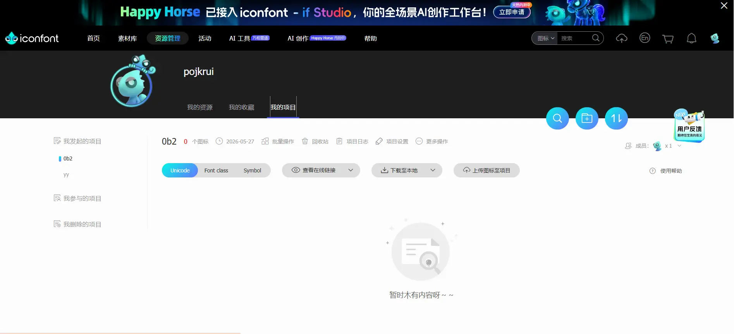Open 资源管理 navigation item
This screenshot has width=734, height=334.
click(x=168, y=38)
